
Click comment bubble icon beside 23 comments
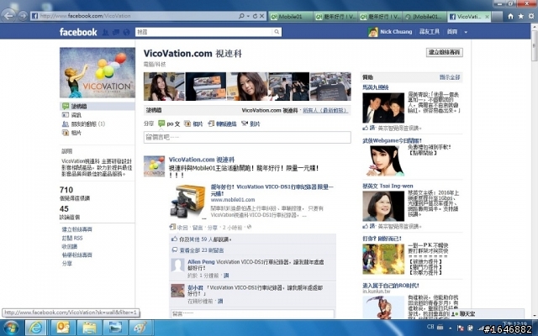pyautogui.click(x=175, y=250)
